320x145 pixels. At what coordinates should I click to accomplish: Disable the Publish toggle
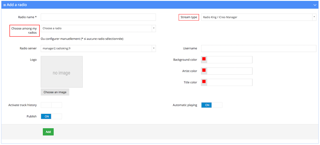coord(51,116)
